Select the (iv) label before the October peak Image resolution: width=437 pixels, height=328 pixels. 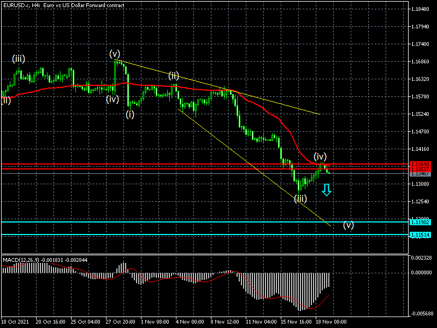coord(113,99)
